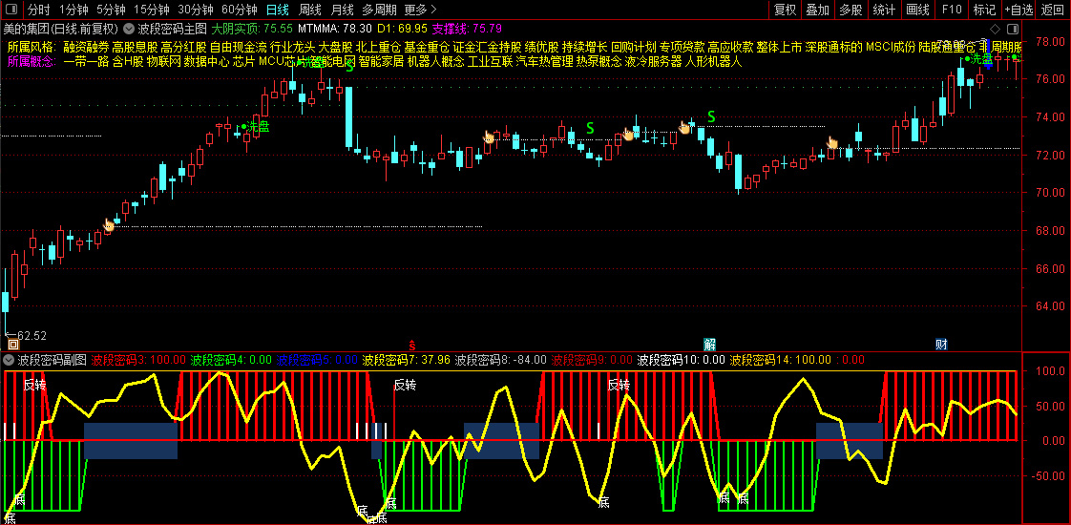Toggle the right sidebar panel icon
The image size is (1071, 525).
[1013, 29]
